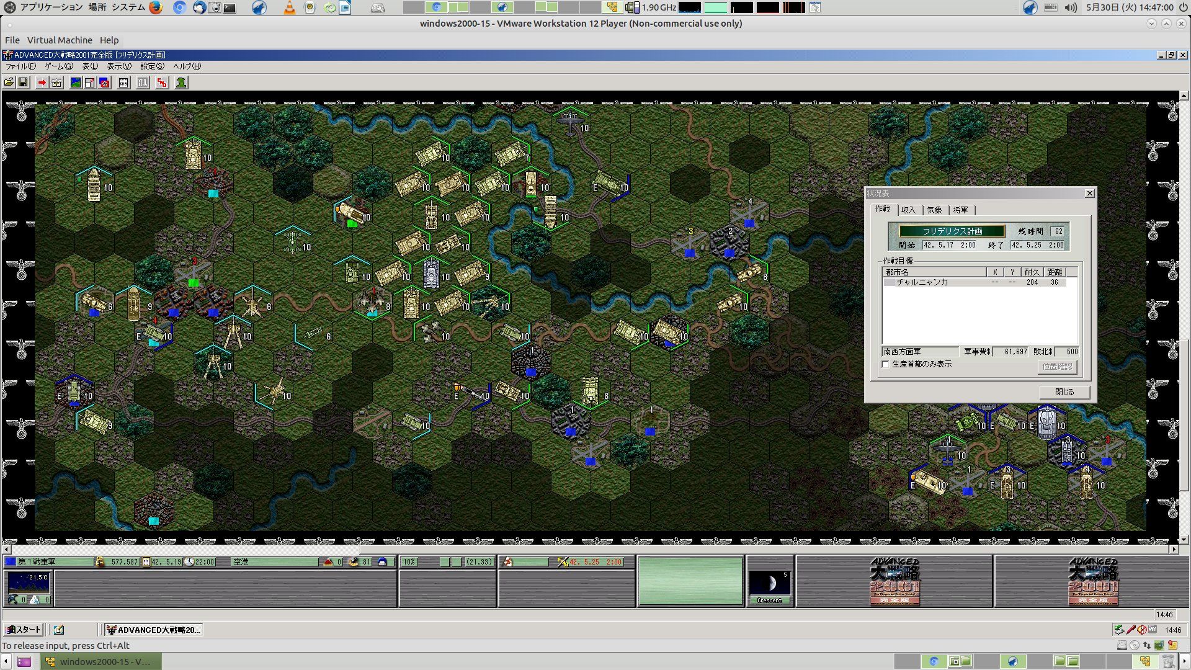Click the map's vertical scrollbar up arrow
The image size is (1191, 670).
point(1184,96)
